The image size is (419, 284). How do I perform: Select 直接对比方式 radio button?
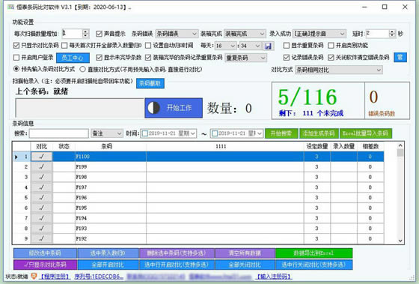point(82,70)
